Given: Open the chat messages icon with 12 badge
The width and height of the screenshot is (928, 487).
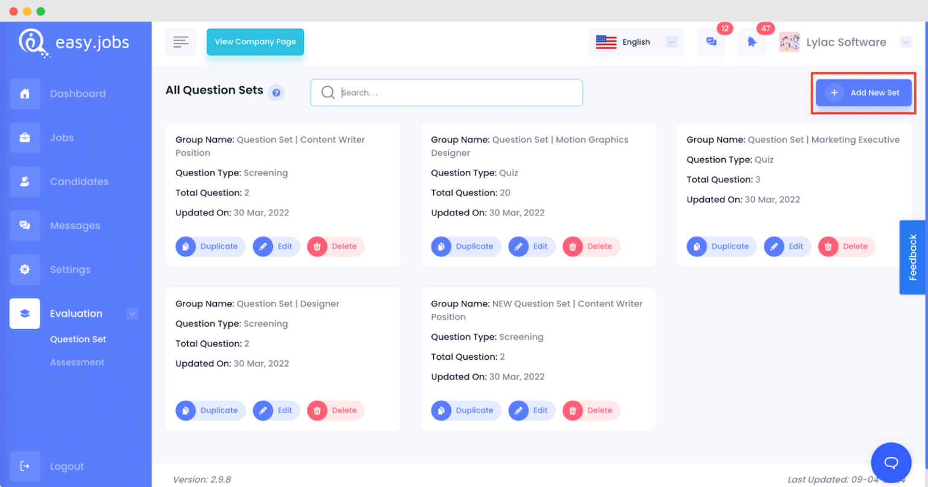Looking at the screenshot, I should pyautogui.click(x=711, y=42).
